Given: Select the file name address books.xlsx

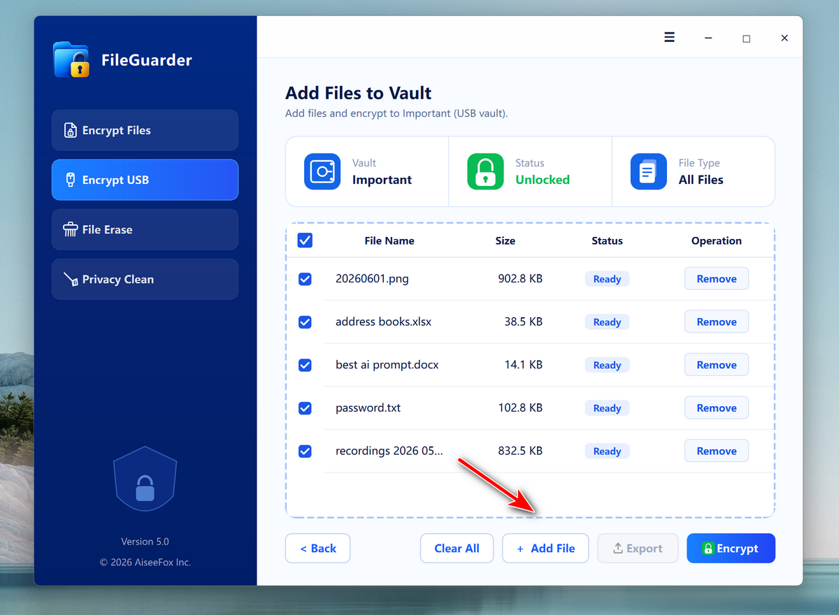Looking at the screenshot, I should click(383, 322).
